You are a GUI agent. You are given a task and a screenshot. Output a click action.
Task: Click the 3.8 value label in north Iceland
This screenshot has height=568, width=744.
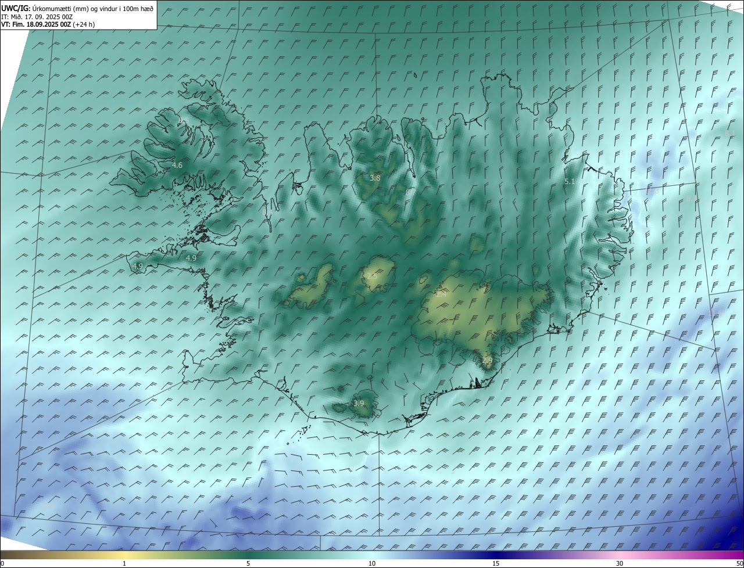coord(375,178)
